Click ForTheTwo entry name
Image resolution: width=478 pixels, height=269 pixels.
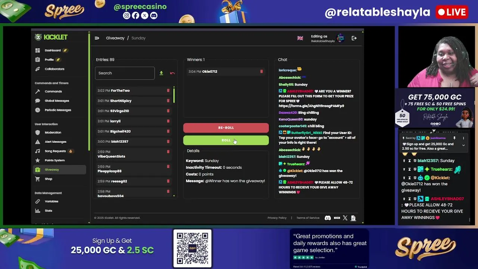pos(120,90)
